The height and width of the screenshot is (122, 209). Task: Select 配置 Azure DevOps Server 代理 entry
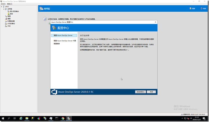tap(65, 41)
